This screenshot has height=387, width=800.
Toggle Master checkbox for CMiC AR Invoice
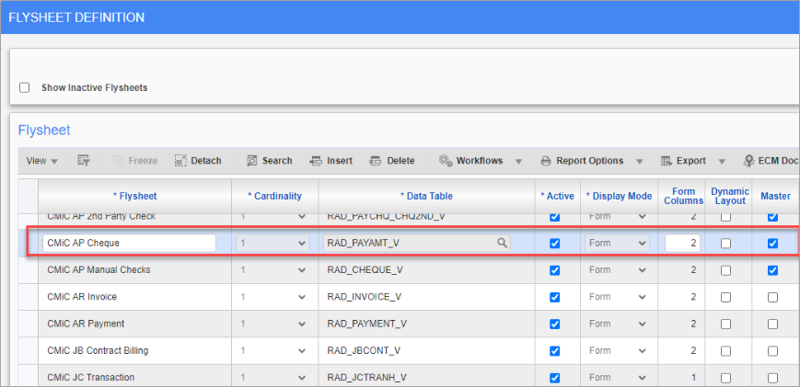(x=773, y=297)
